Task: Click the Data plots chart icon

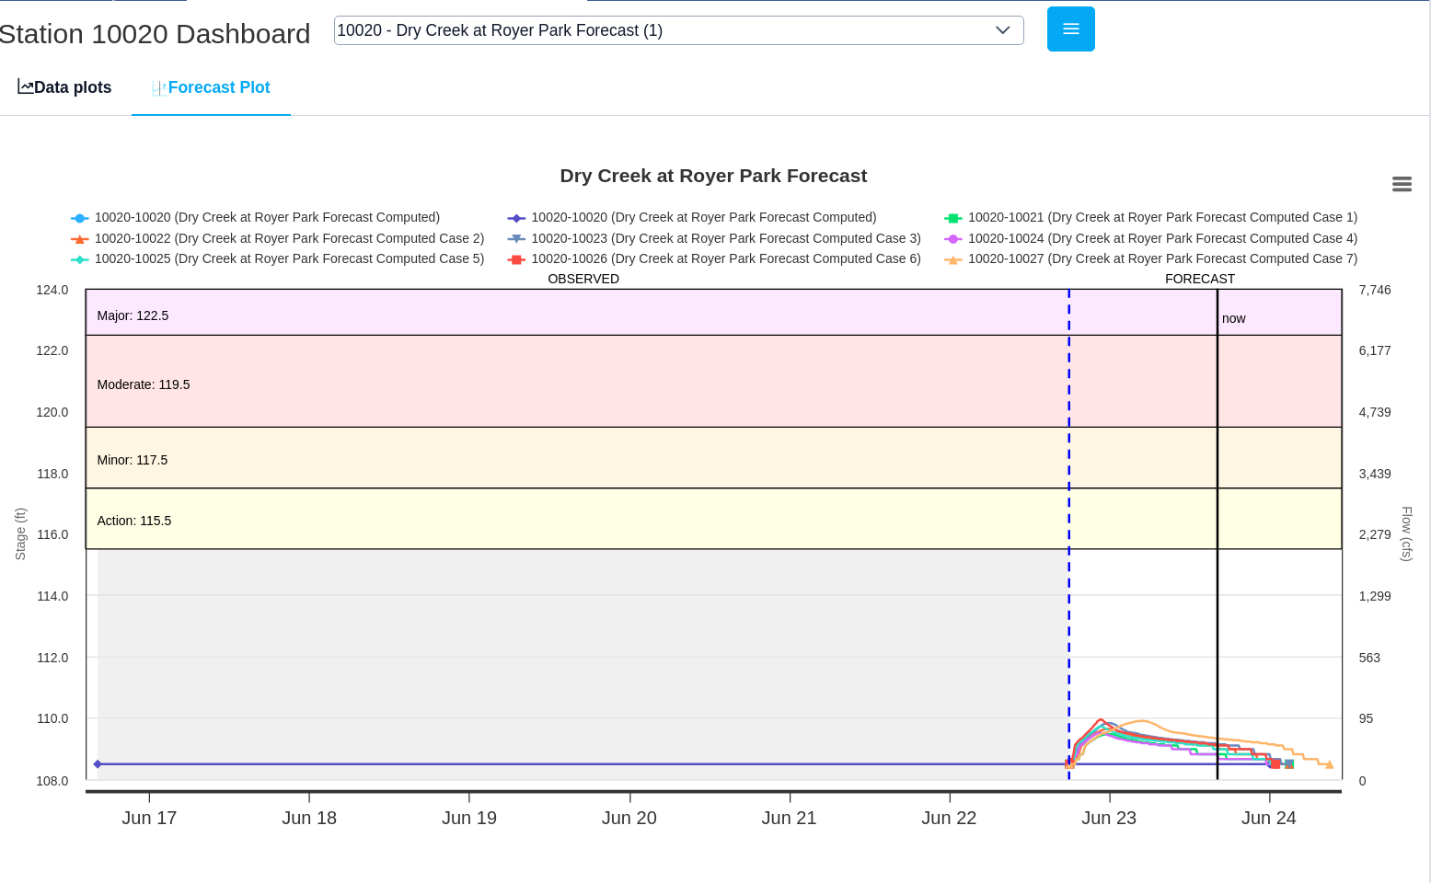Action: tap(26, 86)
